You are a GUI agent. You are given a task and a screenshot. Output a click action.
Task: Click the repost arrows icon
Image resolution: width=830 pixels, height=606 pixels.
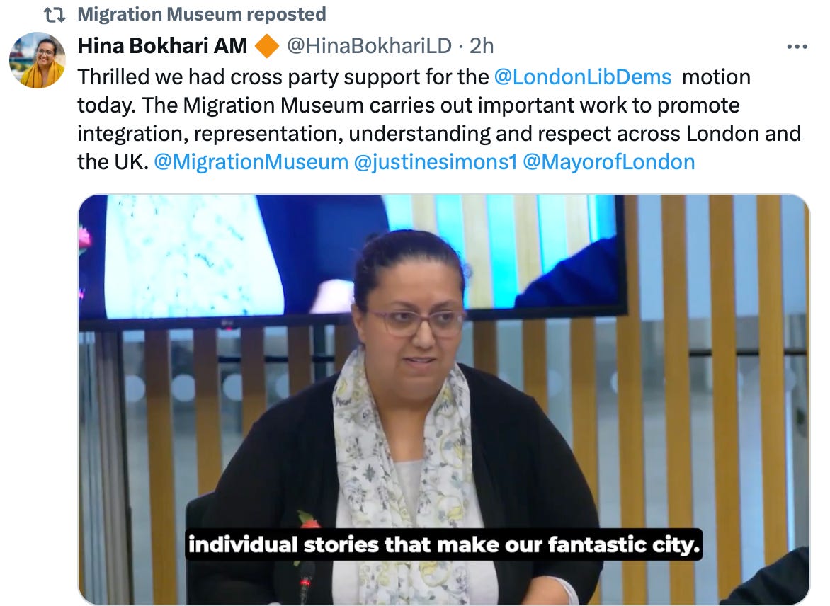(x=55, y=15)
